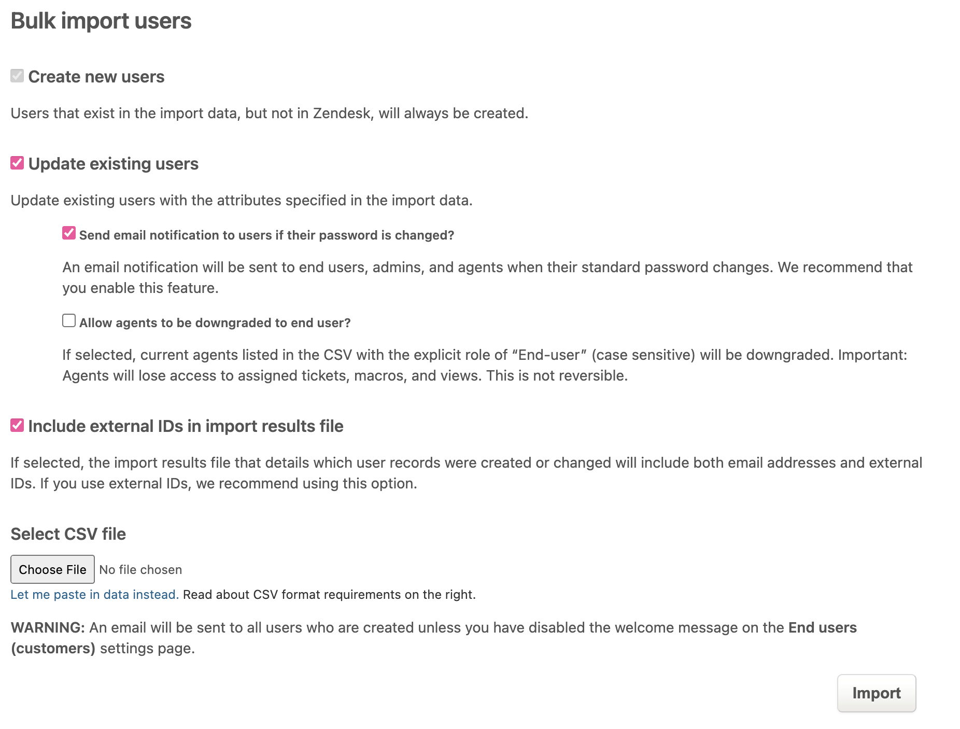960x729 pixels.
Task: Click the 'Bulk import users' page heading
Action: click(x=101, y=21)
